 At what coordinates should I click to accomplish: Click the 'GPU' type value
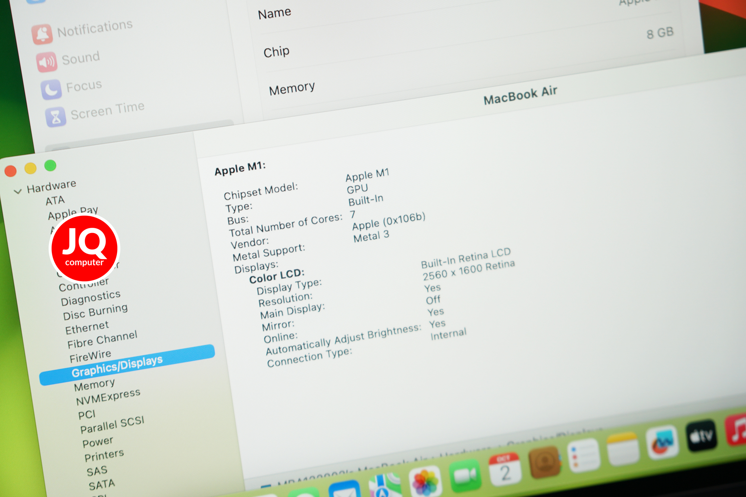[x=357, y=189]
